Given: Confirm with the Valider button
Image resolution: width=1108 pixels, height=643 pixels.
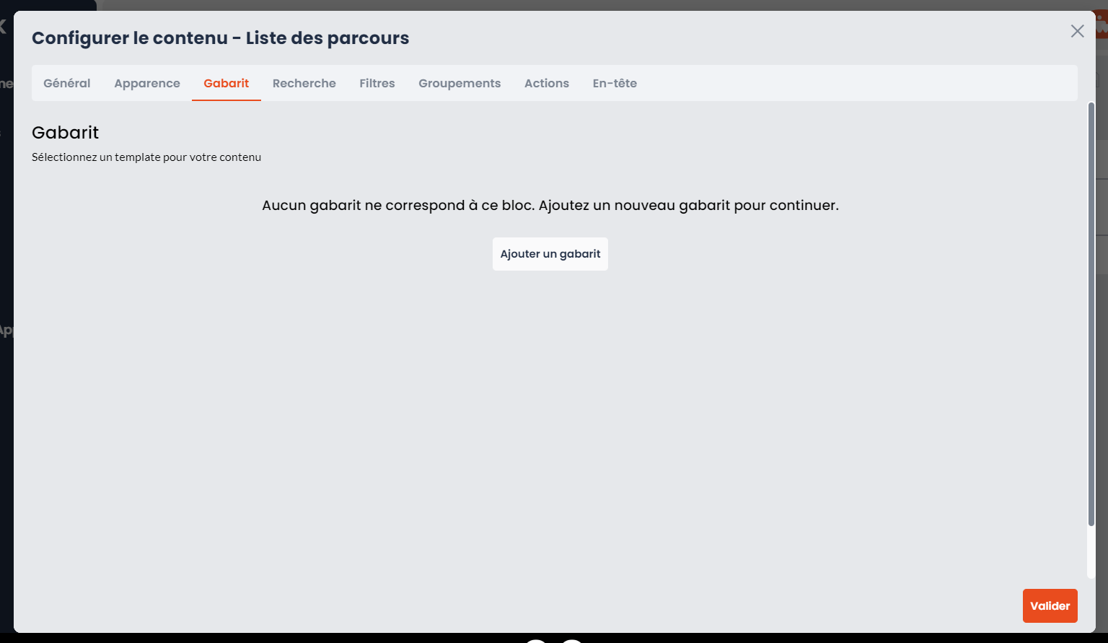Looking at the screenshot, I should (x=1050, y=606).
